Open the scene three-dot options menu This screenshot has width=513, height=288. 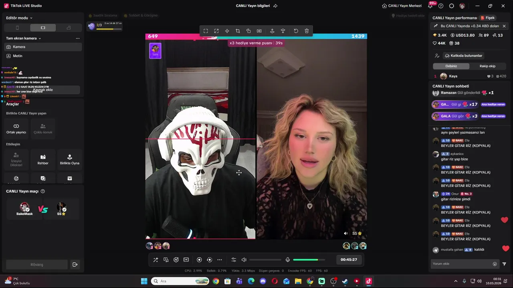[78, 38]
